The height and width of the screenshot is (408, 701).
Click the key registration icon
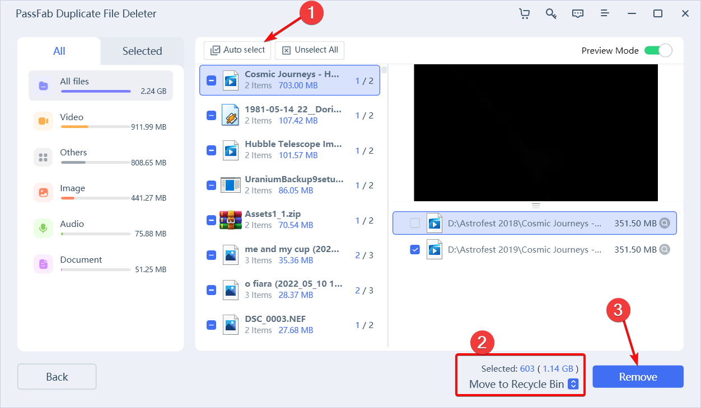click(x=551, y=13)
